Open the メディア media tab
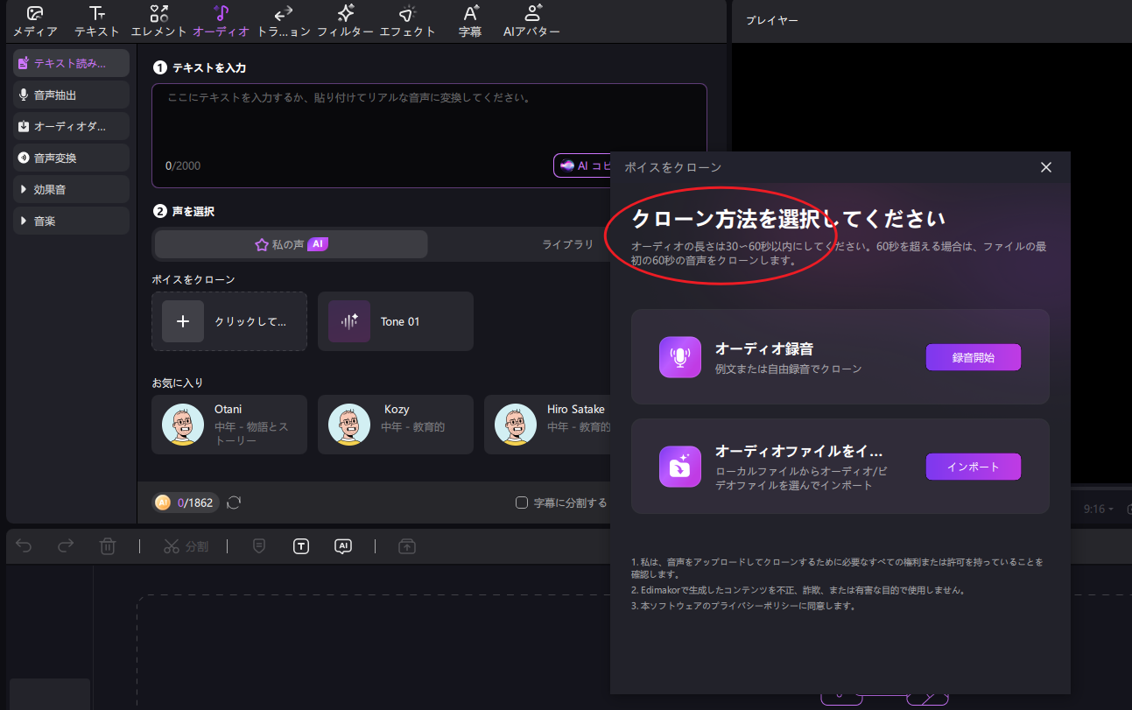 35,22
